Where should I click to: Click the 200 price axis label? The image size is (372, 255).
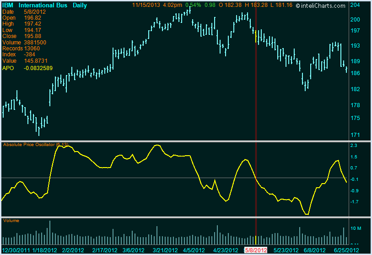pos(355,20)
